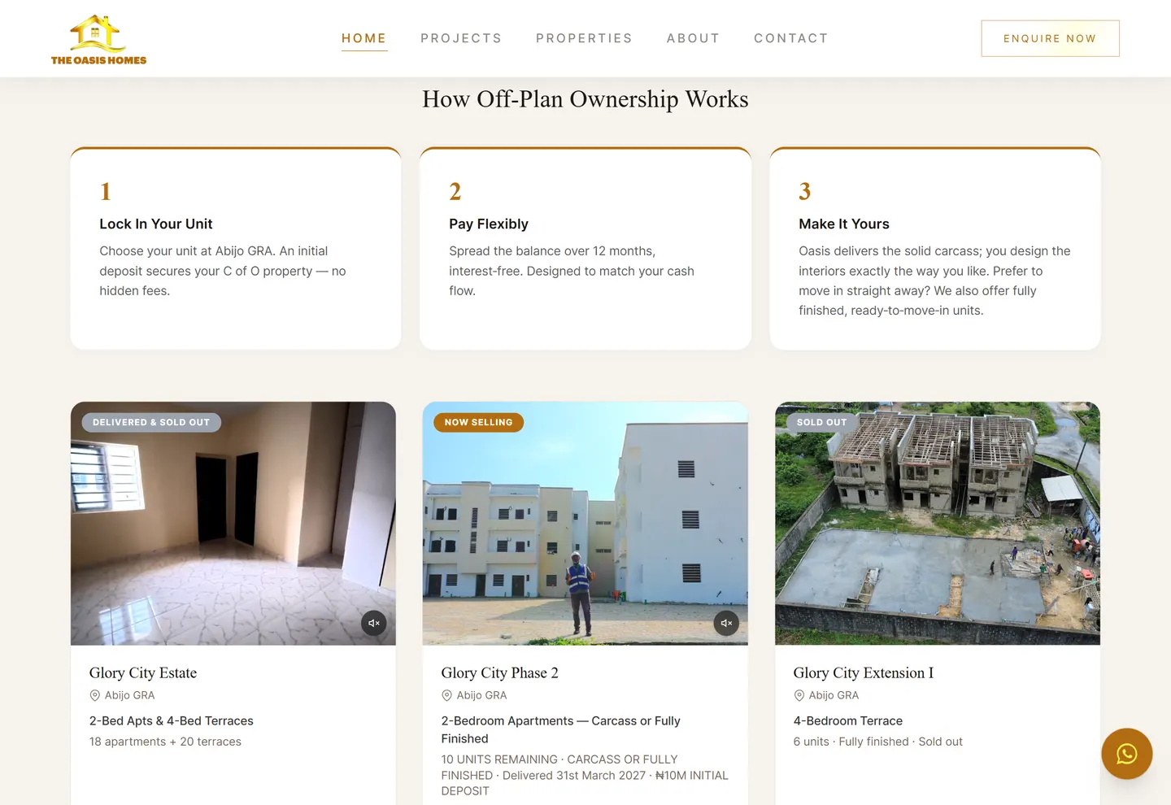1171x805 pixels.
Task: Select the Glory City Extension I aerial thumbnail
Action: click(x=938, y=524)
